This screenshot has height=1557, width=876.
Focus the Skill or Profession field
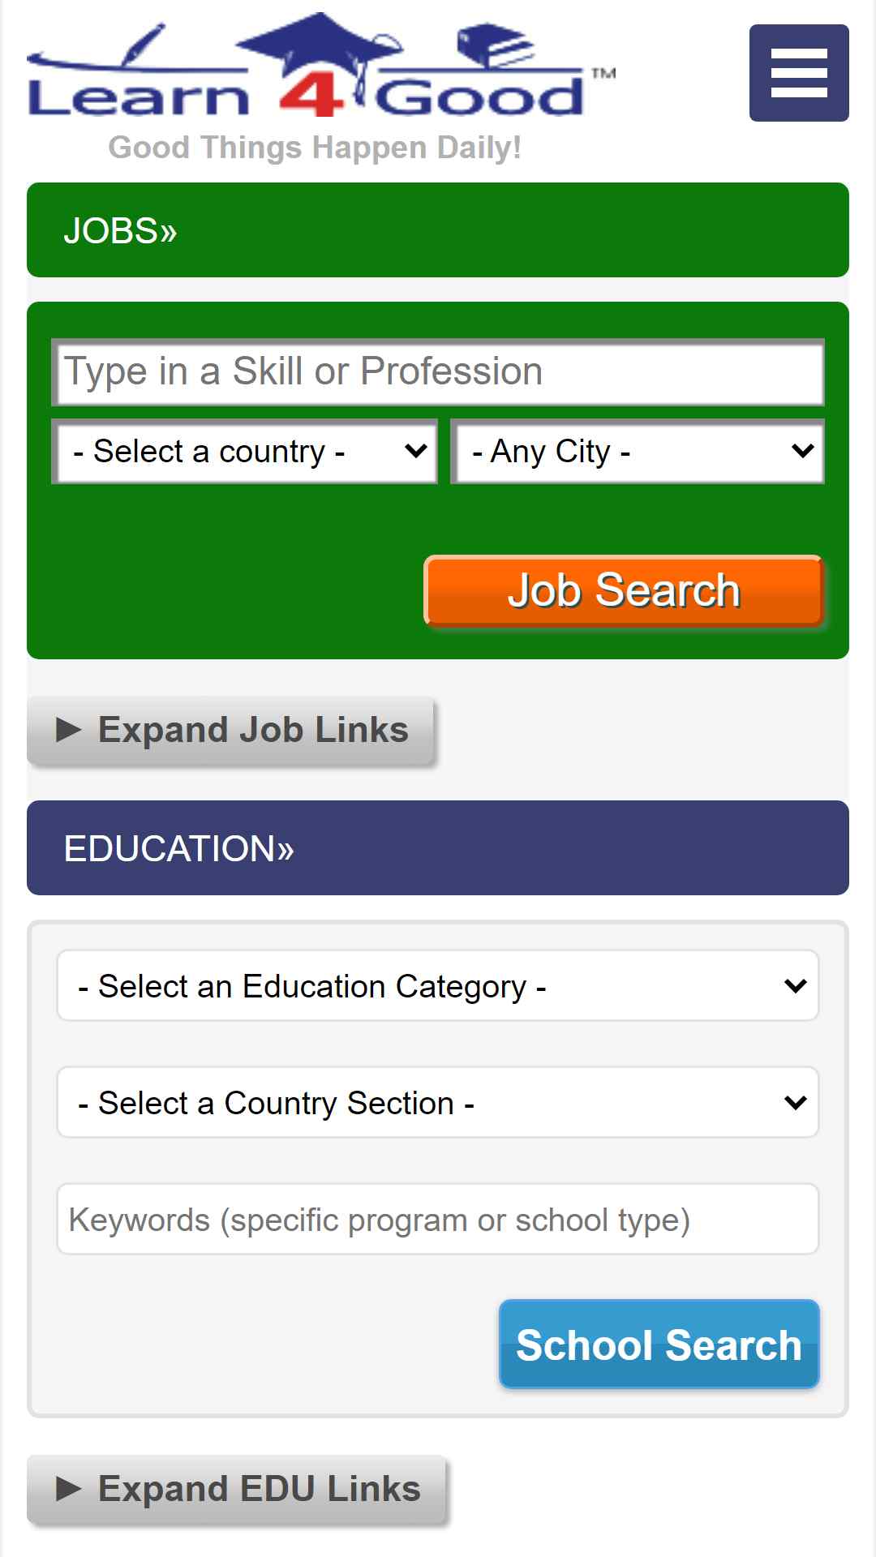pyautogui.click(x=438, y=372)
